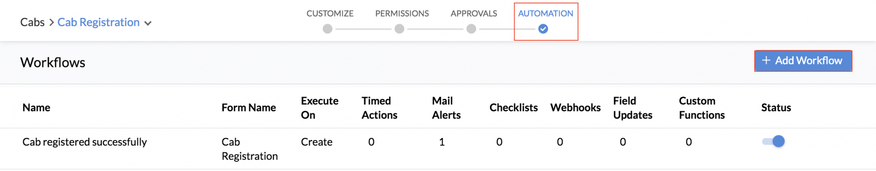Click the Add Workflow button
The image size is (876, 171).
pyautogui.click(x=803, y=61)
